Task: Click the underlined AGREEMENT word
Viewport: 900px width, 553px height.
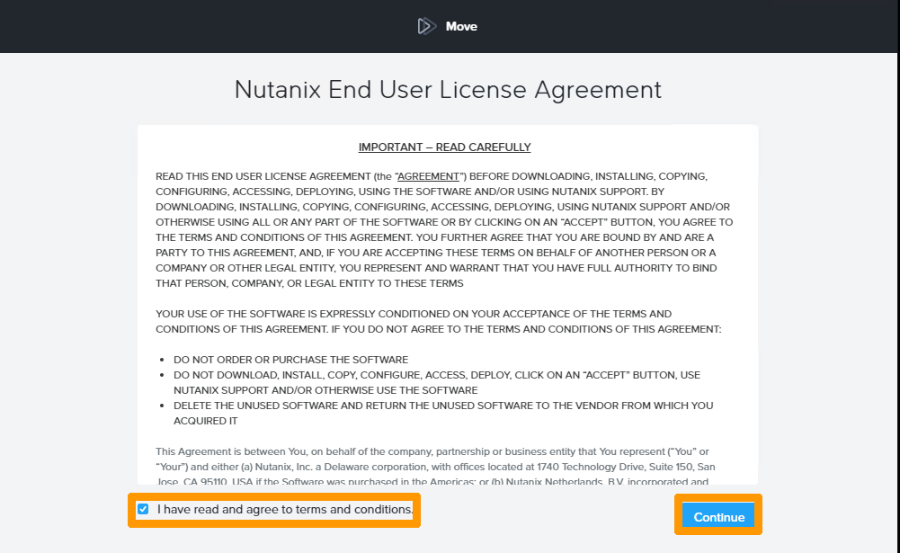Action: [428, 176]
